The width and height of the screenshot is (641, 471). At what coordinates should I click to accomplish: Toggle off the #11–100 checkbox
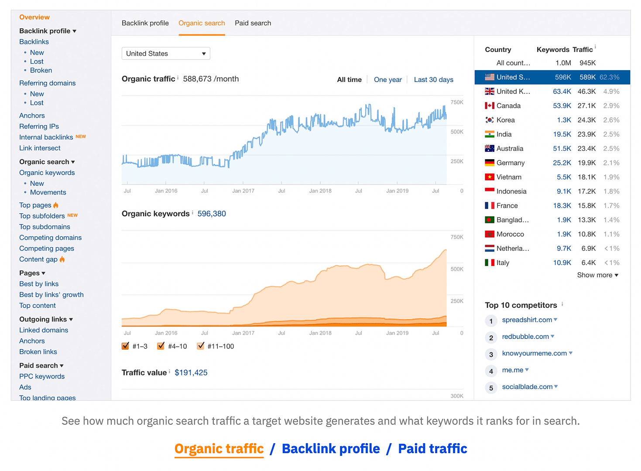click(200, 345)
